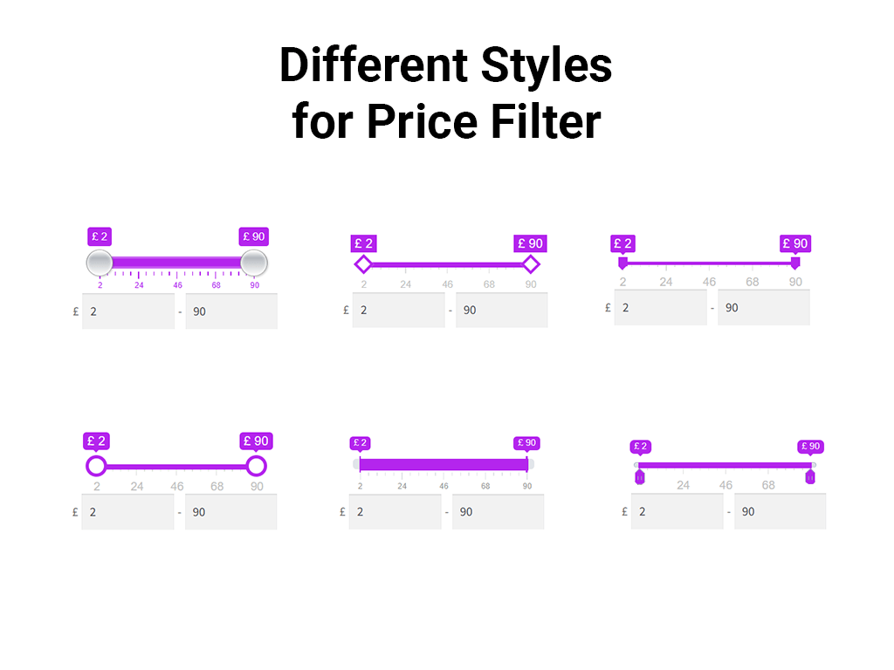This screenshot has height=670, width=894.
Task: Click the minimum price field under the thick-bar slider
Action: pyautogui.click(x=395, y=512)
